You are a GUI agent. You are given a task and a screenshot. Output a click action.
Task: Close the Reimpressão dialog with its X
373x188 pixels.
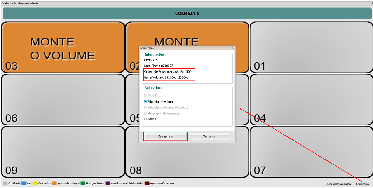click(233, 48)
